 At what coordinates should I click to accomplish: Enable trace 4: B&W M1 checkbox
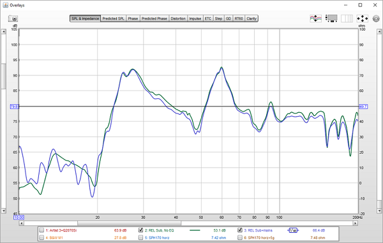(x=41, y=237)
